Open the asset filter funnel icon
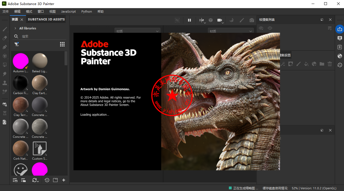Screen dimensions: 344x191 (16, 44)
